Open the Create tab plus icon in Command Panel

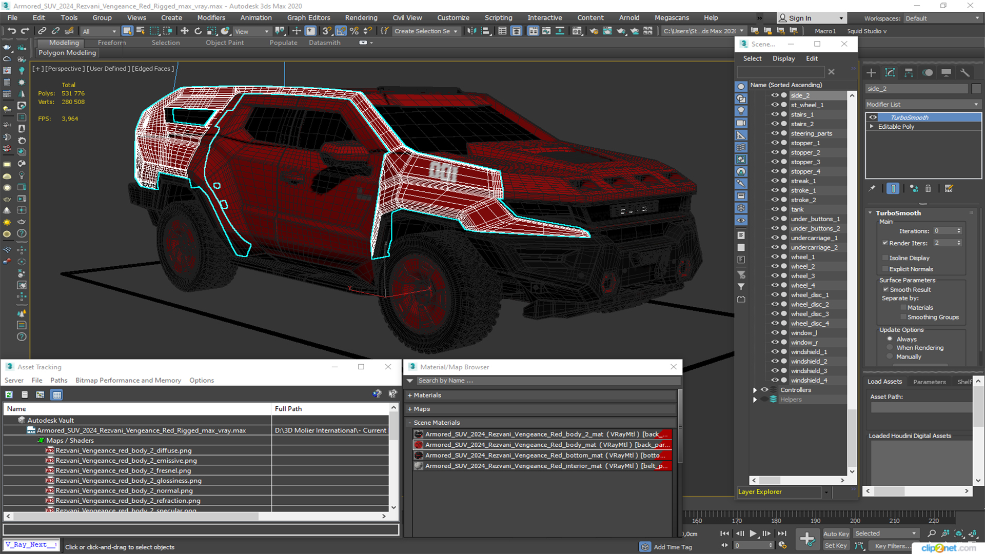point(871,73)
